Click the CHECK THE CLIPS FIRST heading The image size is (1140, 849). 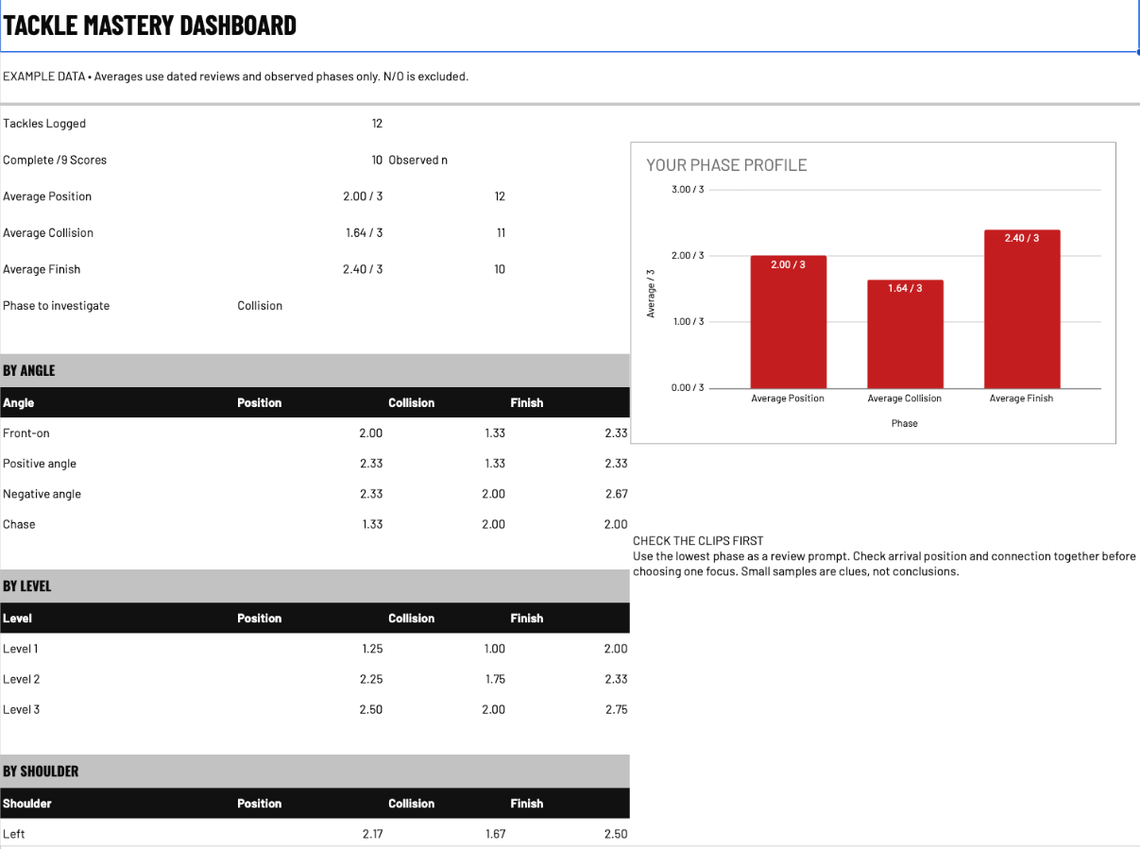pyautogui.click(x=698, y=541)
